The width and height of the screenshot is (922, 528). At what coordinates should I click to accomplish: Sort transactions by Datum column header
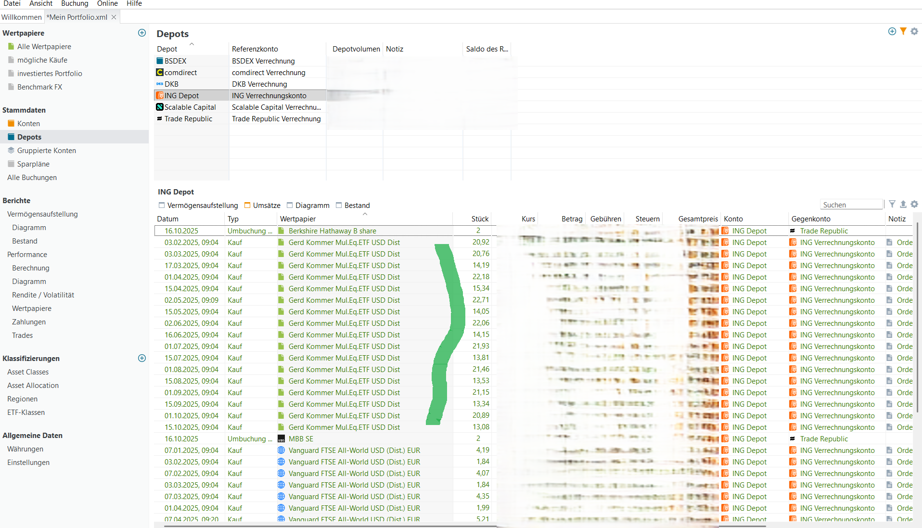pyautogui.click(x=167, y=219)
